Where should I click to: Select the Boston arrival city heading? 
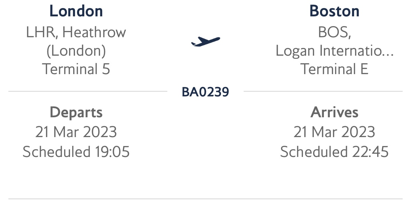coord(334,11)
